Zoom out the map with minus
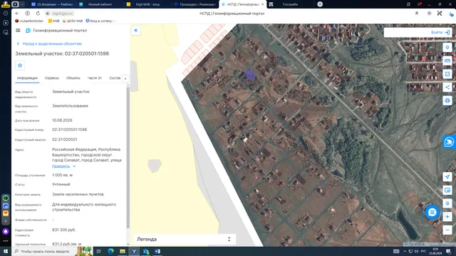Image resolution: width=456 pixels, height=256 pixels. (447, 230)
